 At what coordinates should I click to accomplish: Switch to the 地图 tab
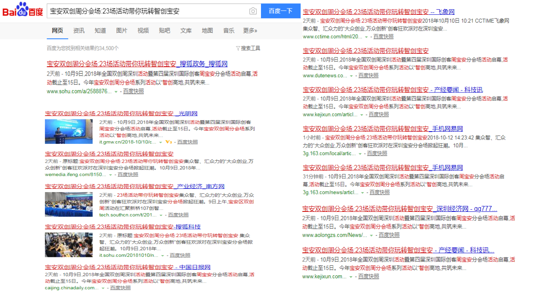point(207,31)
